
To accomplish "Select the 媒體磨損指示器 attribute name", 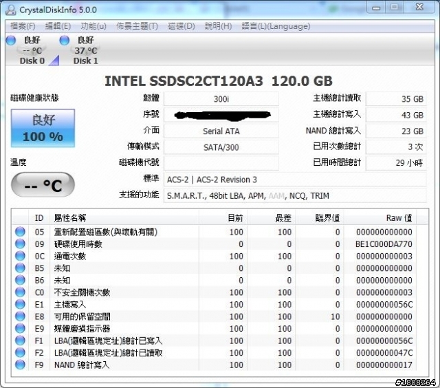I will (82, 328).
